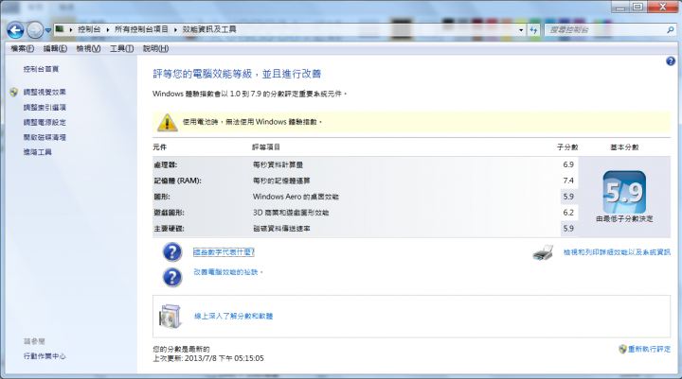The width and height of the screenshot is (682, 379).
Task: Click the shield icon beside 重新執行評定
Action: click(622, 349)
